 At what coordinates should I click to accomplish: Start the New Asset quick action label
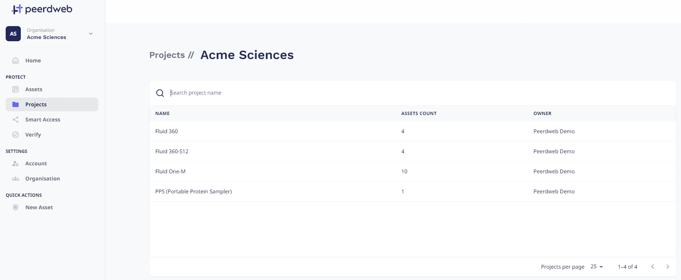pos(39,207)
